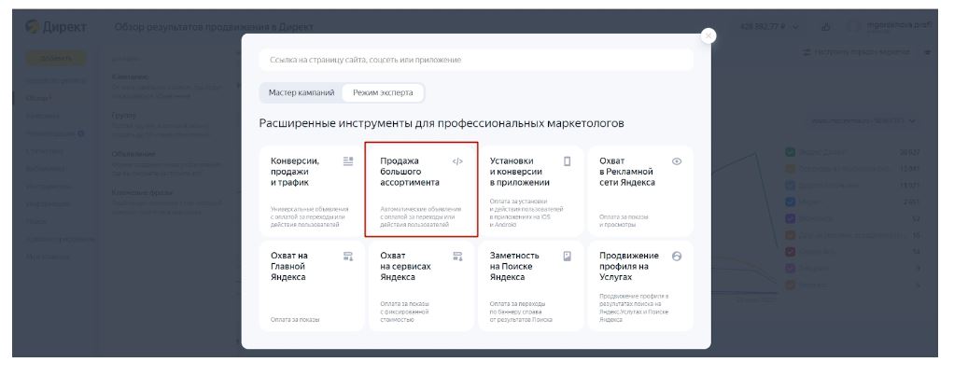Choose Конверсии, продажи и трафик campaign type
Image resolution: width=954 pixels, height=376 pixels.
(312, 190)
